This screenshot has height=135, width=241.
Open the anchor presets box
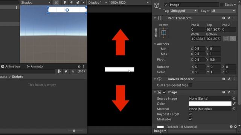pyautogui.click(x=163, y=33)
